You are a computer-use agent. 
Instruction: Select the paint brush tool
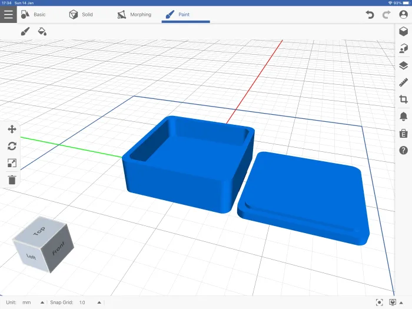25,31
